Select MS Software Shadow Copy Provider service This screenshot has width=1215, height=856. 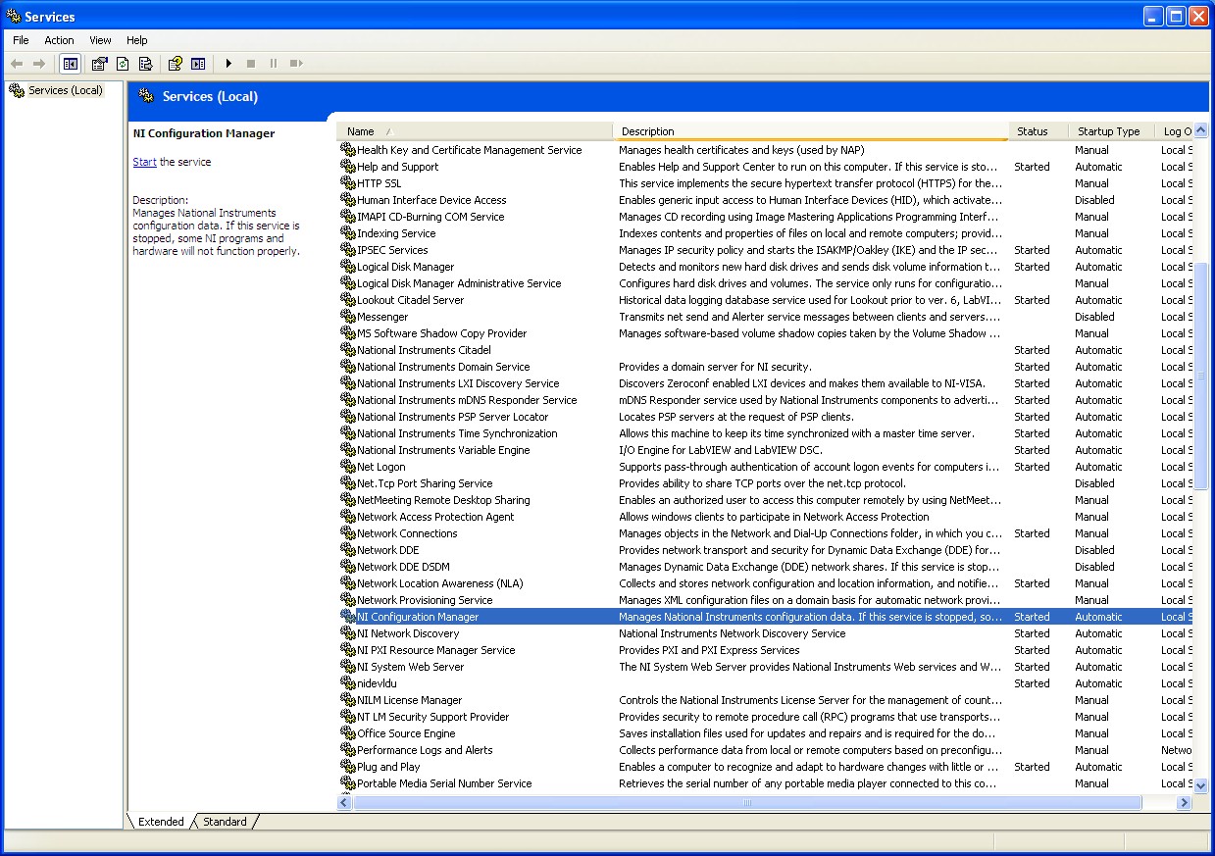point(441,333)
